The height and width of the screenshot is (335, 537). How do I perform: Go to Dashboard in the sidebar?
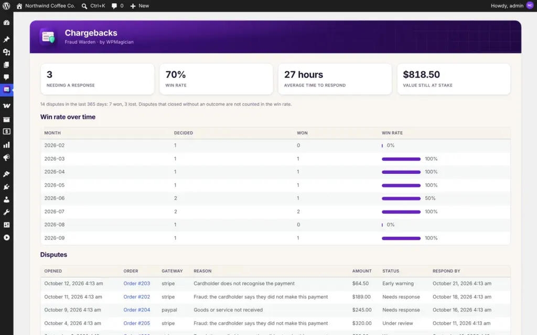click(6, 23)
